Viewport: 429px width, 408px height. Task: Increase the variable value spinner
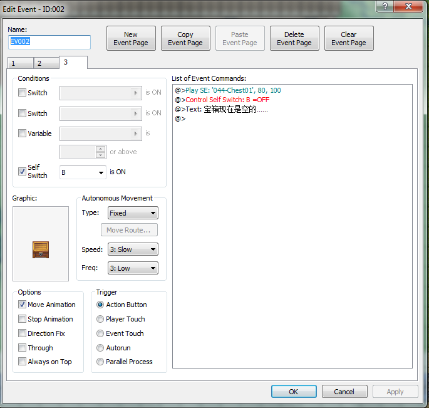tap(101, 149)
